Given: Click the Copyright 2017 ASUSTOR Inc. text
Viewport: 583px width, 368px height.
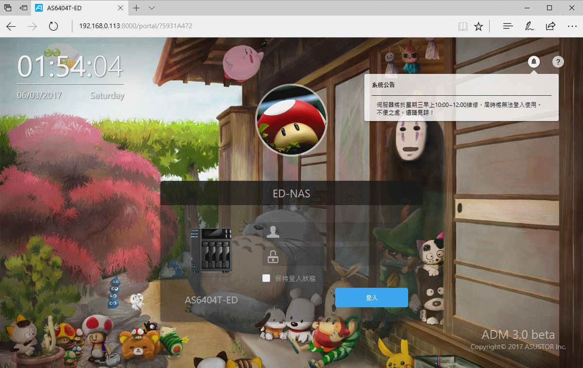Looking at the screenshot, I should 518,347.
